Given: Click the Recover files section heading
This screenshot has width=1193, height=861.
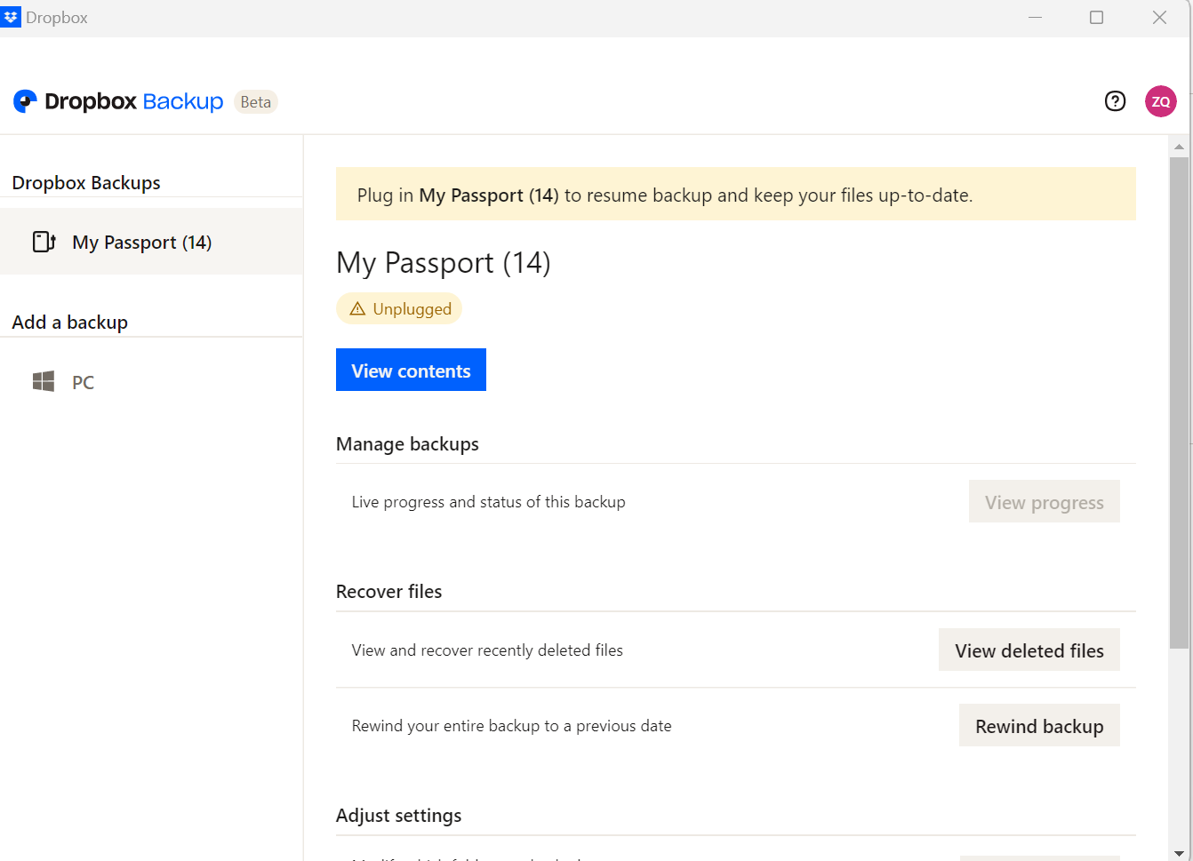Looking at the screenshot, I should (x=388, y=592).
